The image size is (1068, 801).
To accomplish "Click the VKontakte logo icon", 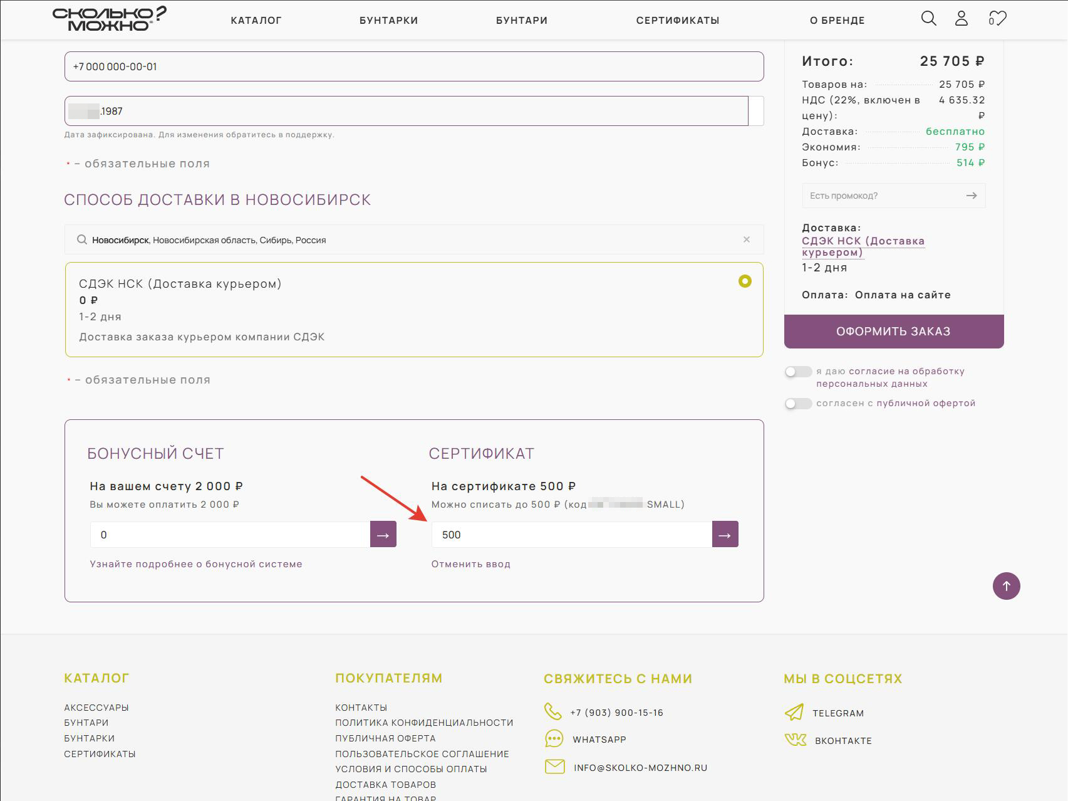I will tap(795, 740).
